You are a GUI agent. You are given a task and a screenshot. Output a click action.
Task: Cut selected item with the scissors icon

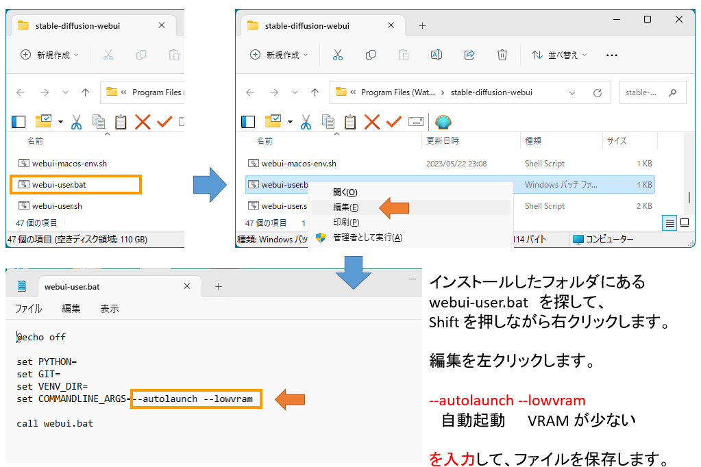pos(338,55)
